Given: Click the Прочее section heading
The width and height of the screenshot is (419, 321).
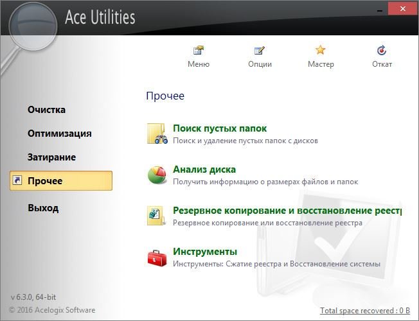Looking at the screenshot, I should tap(165, 96).
